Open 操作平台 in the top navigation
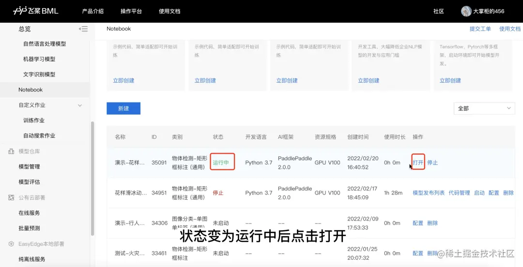 [131, 11]
